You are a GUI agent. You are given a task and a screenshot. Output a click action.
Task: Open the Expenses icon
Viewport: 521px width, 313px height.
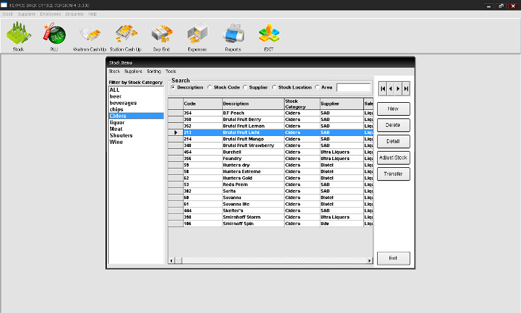point(197,36)
